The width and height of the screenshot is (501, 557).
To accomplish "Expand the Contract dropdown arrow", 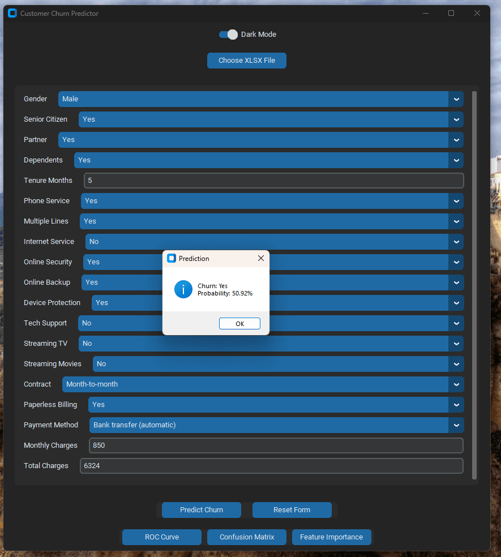I will [x=456, y=384].
